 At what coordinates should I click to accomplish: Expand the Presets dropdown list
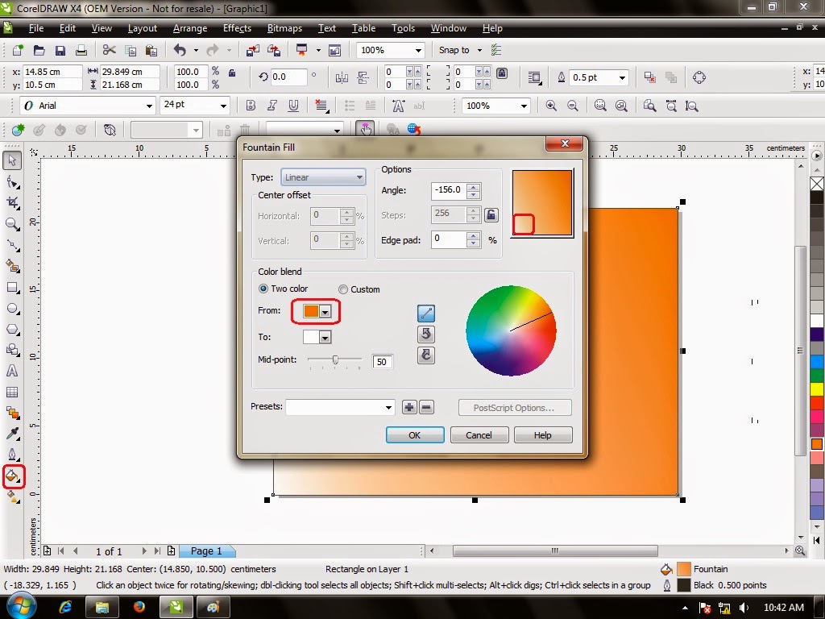pos(388,407)
